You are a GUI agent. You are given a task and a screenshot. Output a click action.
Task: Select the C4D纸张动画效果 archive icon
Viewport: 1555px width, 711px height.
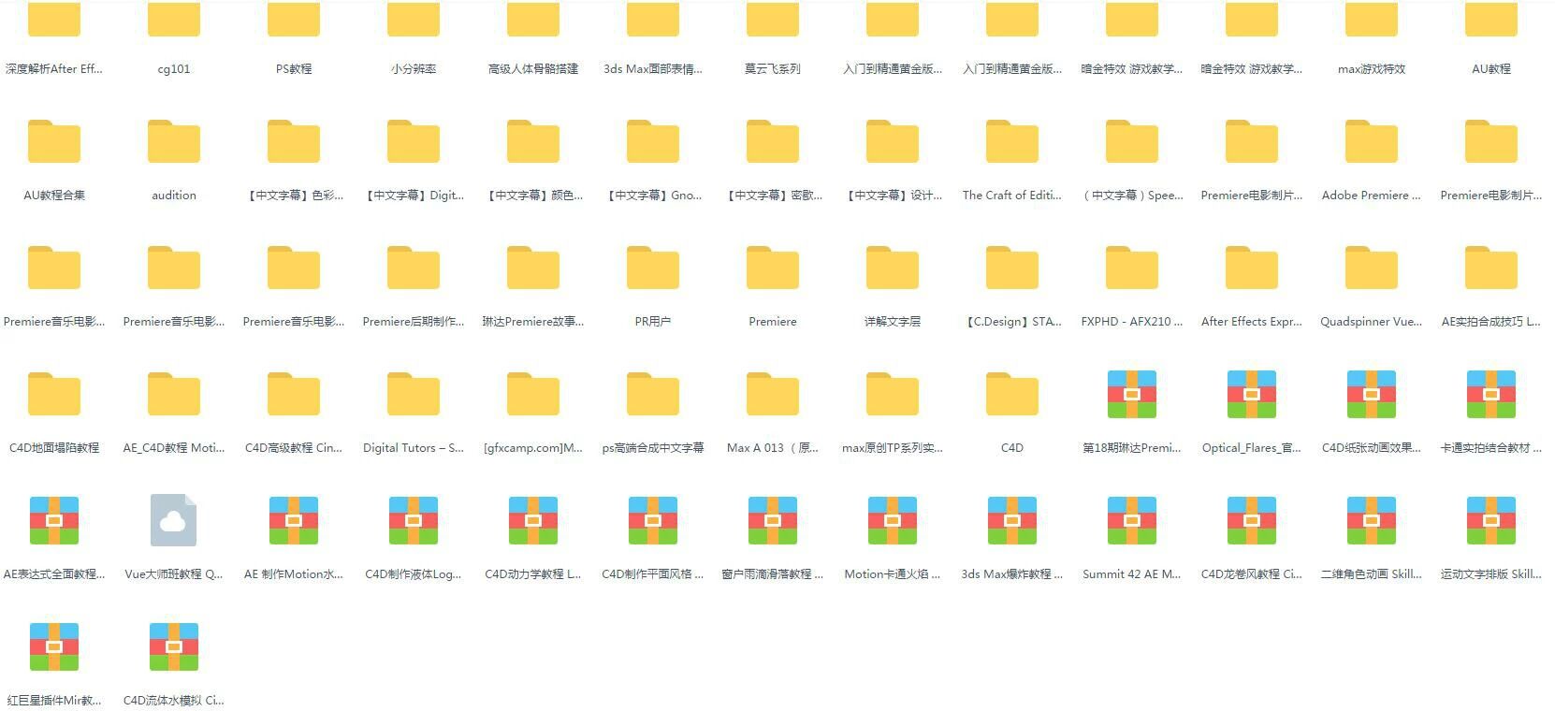(x=1372, y=394)
